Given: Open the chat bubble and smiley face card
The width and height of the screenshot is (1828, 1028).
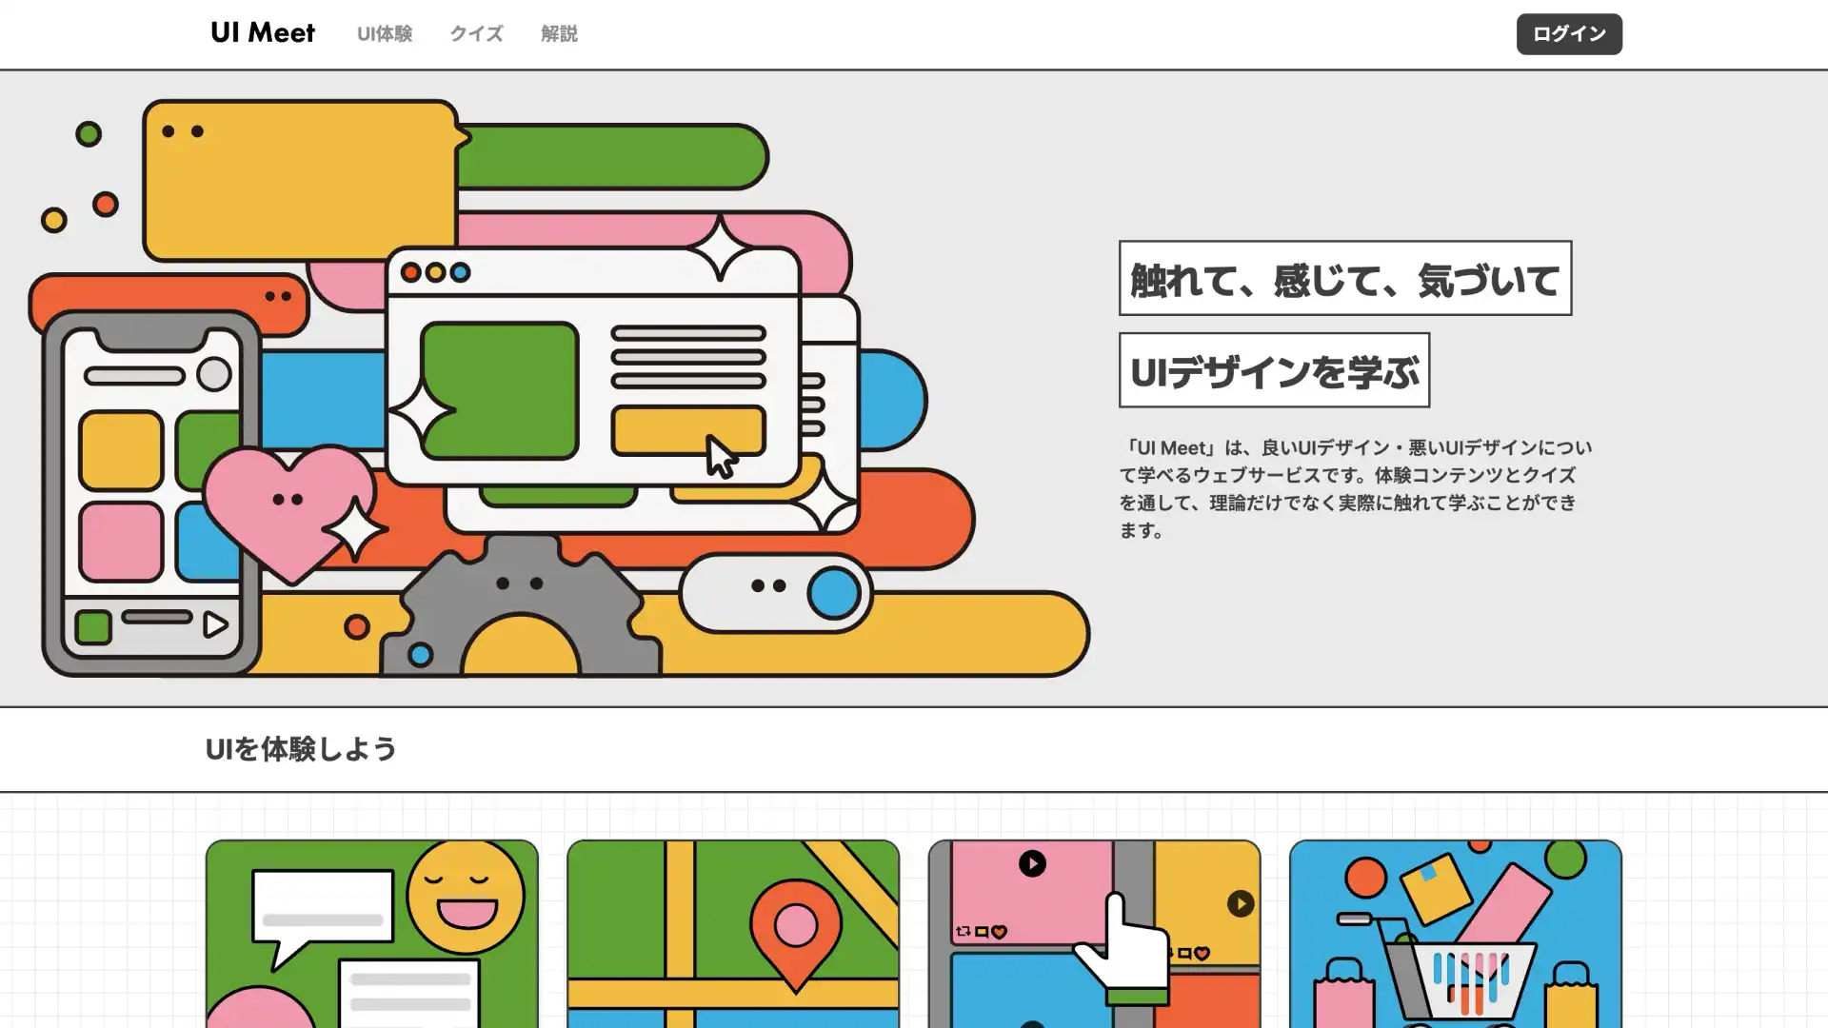Looking at the screenshot, I should (x=371, y=934).
